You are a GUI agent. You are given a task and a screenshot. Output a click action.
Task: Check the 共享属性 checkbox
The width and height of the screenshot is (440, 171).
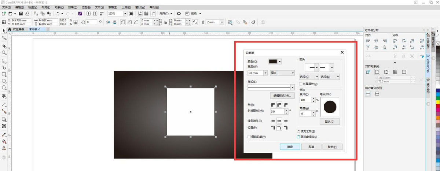(300, 84)
